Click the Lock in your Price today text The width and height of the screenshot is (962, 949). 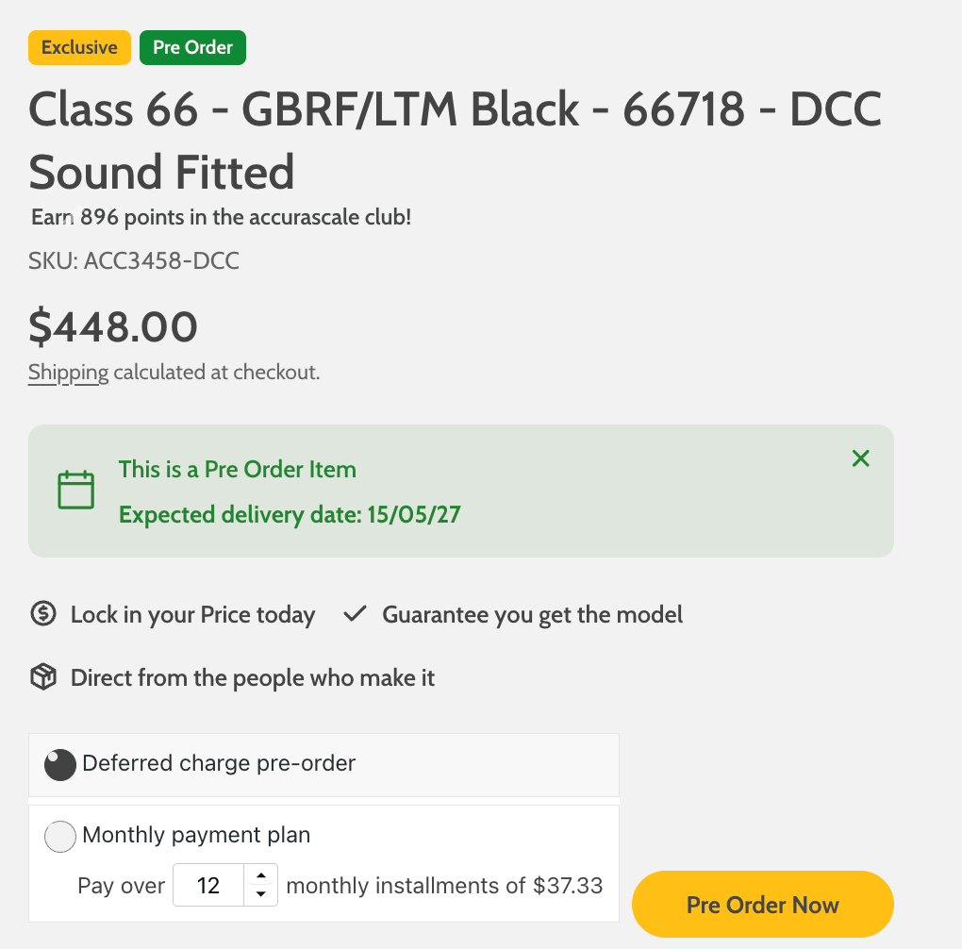(x=192, y=615)
